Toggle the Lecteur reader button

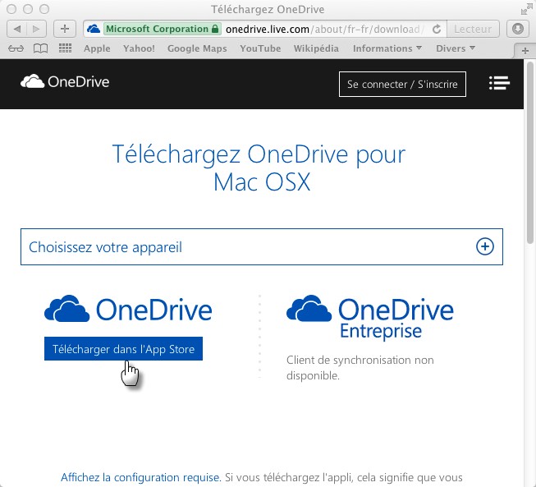pos(473,29)
